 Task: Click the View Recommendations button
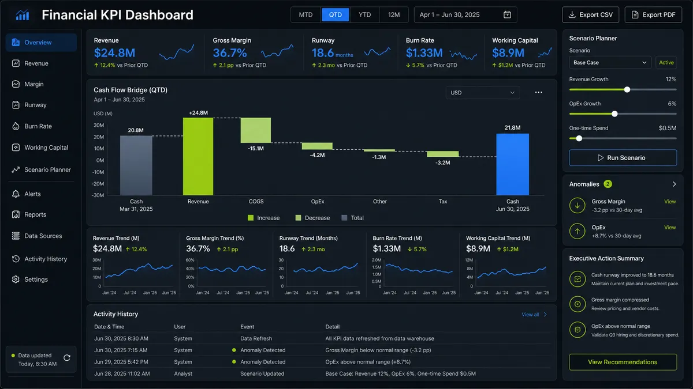pos(623,362)
